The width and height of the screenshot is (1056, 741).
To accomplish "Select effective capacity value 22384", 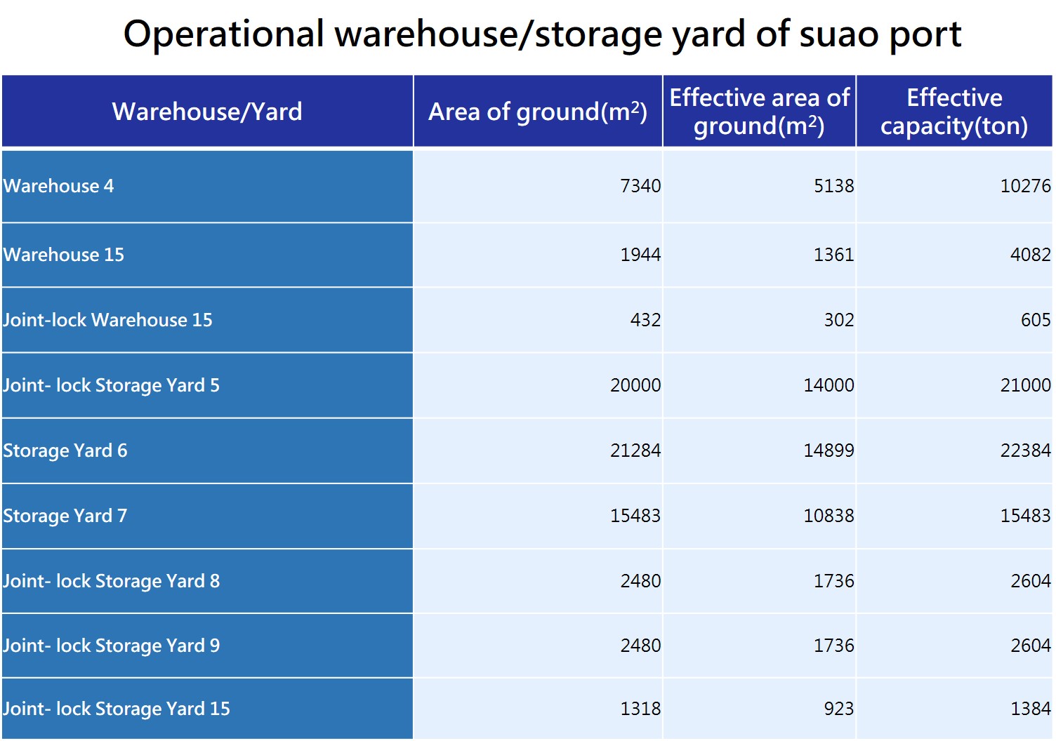I will point(1025,450).
